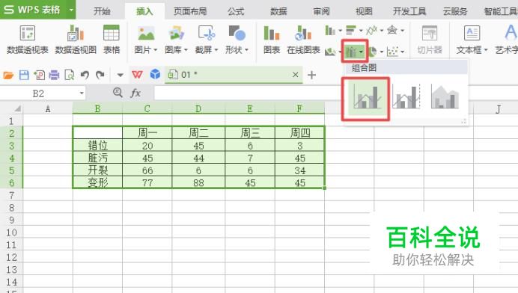Image resolution: width=518 pixels, height=293 pixels.
Task: Print the document with the printer icon
Action: [x=54, y=75]
